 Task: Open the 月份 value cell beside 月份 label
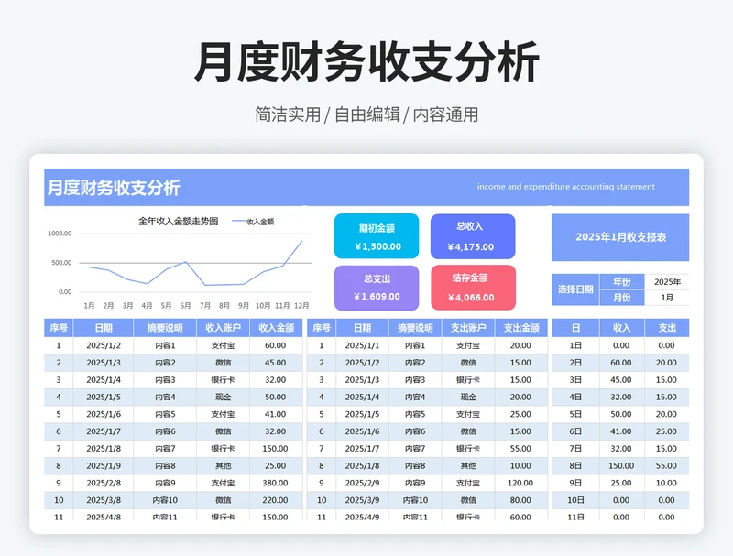(x=667, y=298)
